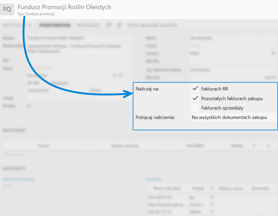Enable the Fakturach RR checkbox
The width and height of the screenshot is (278, 216).
[x=195, y=88]
